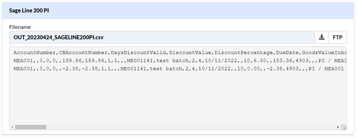Click the empty scrollbar track right of thumb
The height and width of the screenshot is (138, 357).
click(x=191, y=127)
